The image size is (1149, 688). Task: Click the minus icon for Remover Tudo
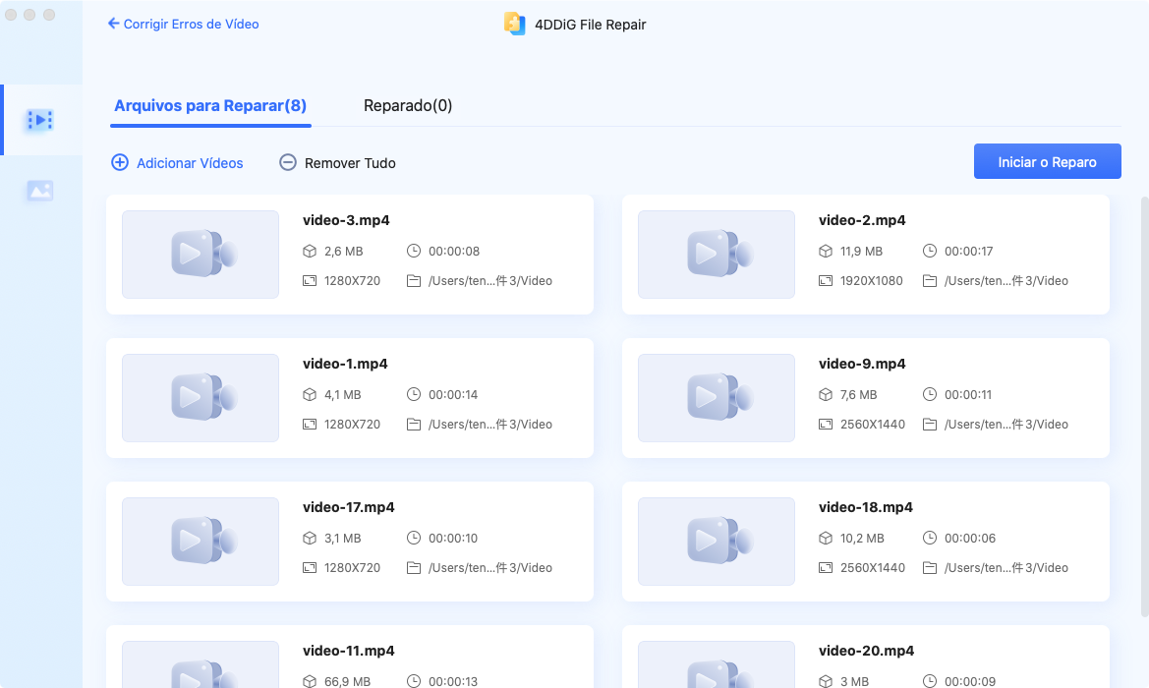pyautogui.click(x=288, y=163)
